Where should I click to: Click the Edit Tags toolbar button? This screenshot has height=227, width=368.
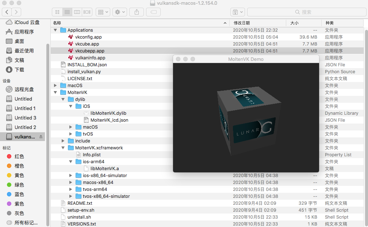click(x=153, y=12)
